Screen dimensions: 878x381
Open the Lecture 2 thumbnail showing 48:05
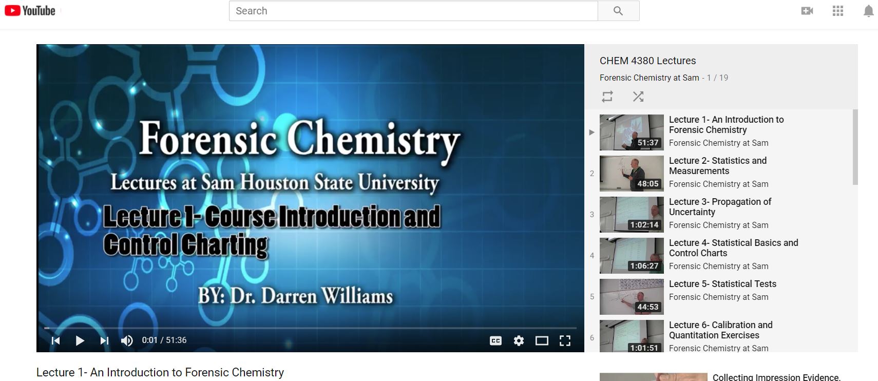[632, 174]
